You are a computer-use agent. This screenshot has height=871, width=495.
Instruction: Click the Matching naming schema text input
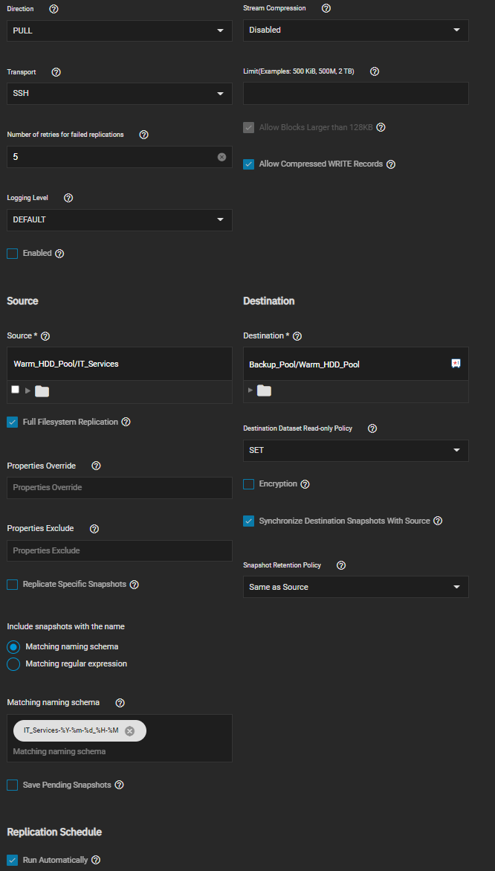(x=120, y=751)
